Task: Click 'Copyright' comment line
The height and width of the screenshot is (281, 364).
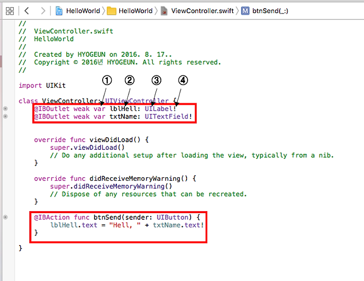Action: 120,62
